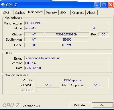Close the CPU-Z window

[x=111, y=5]
